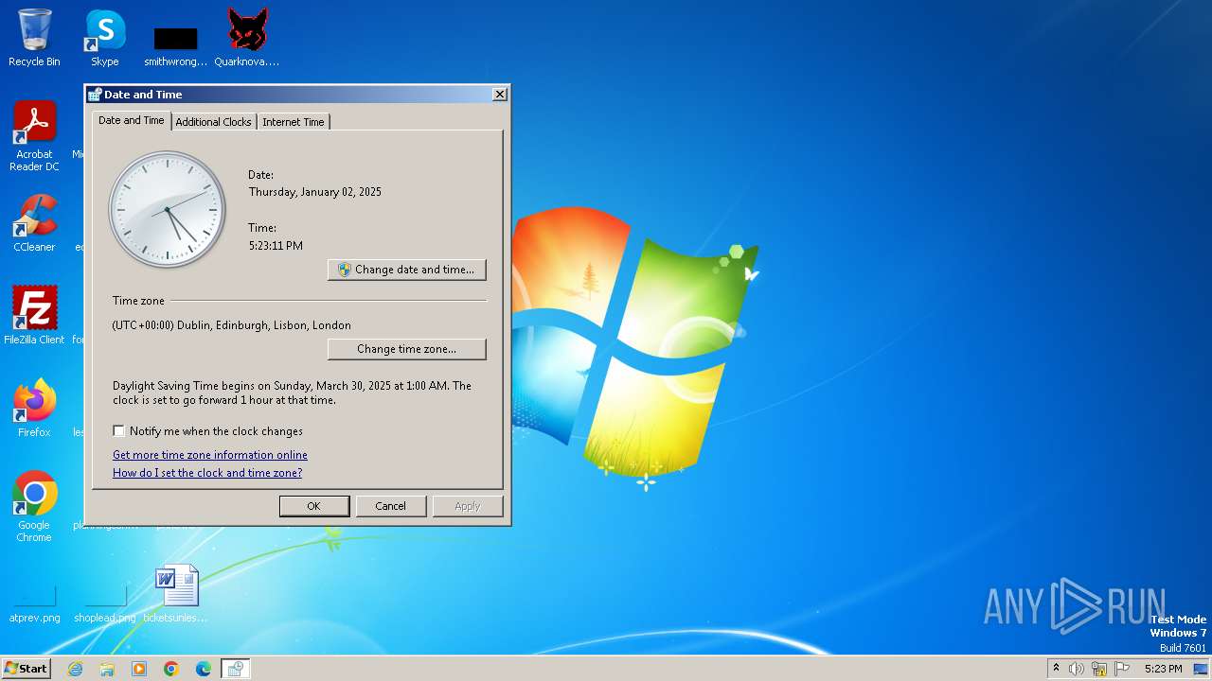The image size is (1212, 681).
Task: Confirm the dialog with OK
Action: click(x=314, y=506)
